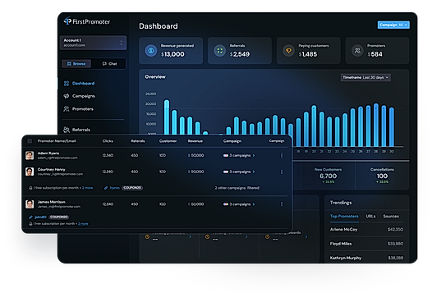Click the Referrals people icon in sidebar
The height and width of the screenshot is (302, 446).
click(67, 130)
